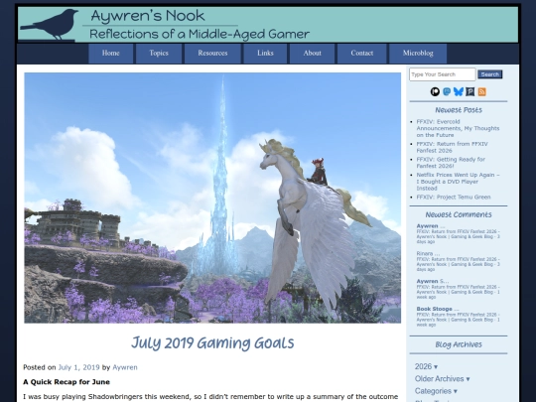Open Netflix Prices Went Up Again post
536x402 pixels.
coord(458,182)
